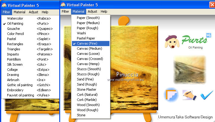
Task: Click Material menu in right window
Action: tap(78, 11)
